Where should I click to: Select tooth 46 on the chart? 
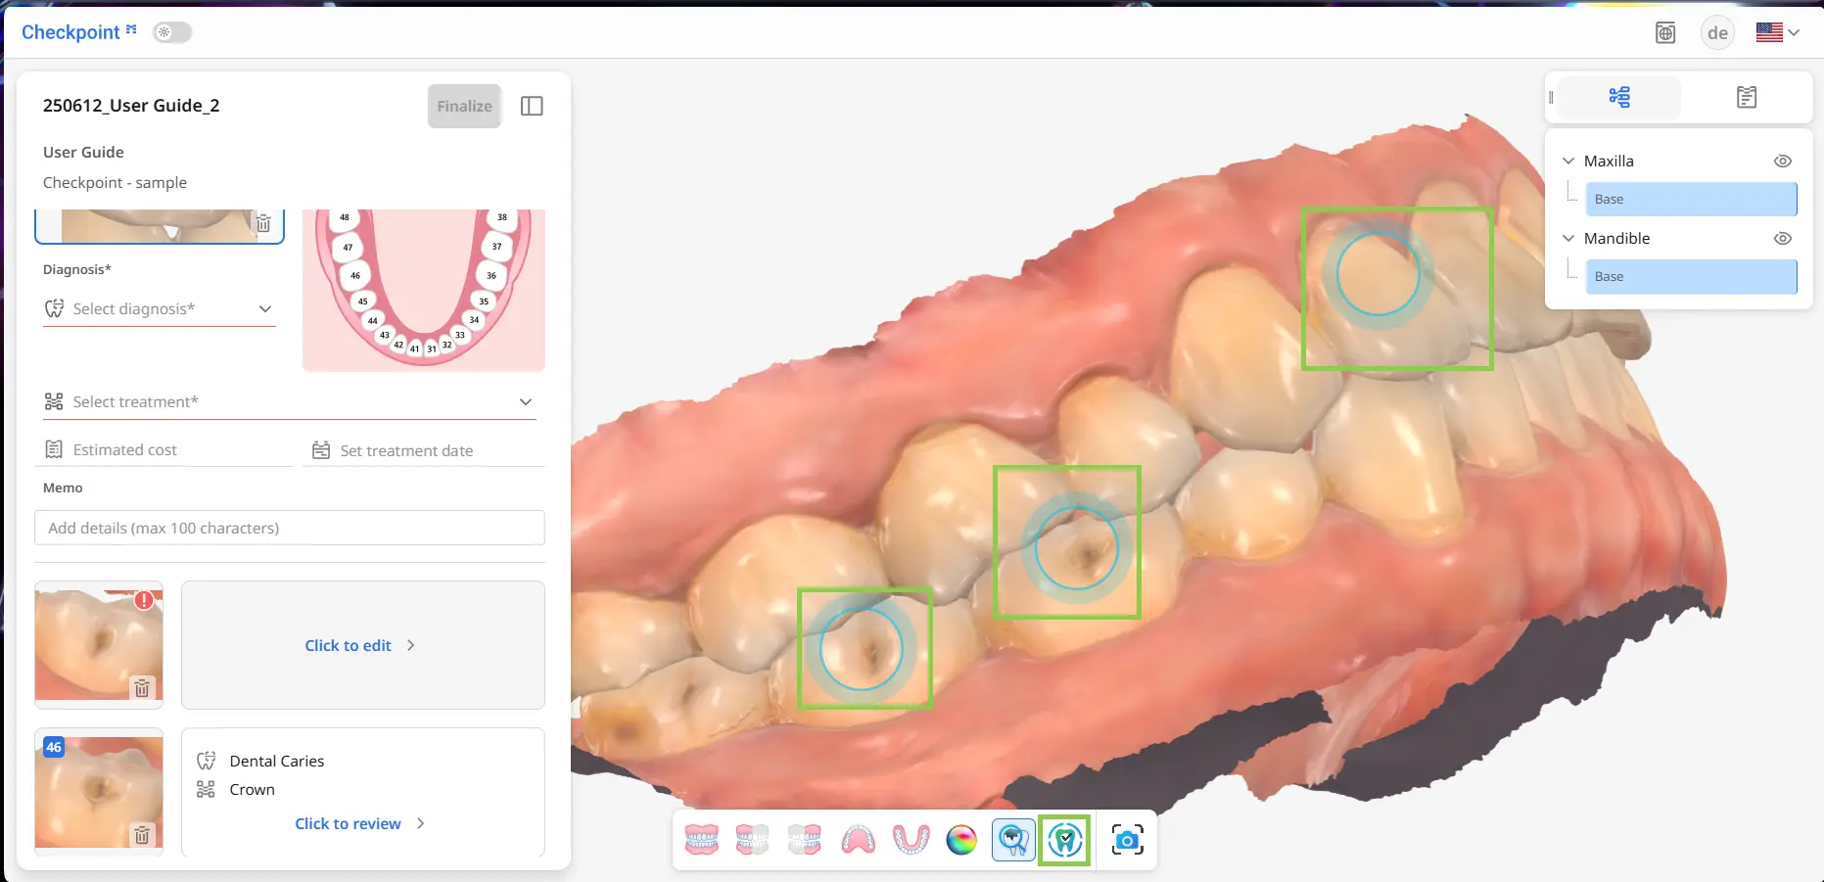[x=354, y=275]
